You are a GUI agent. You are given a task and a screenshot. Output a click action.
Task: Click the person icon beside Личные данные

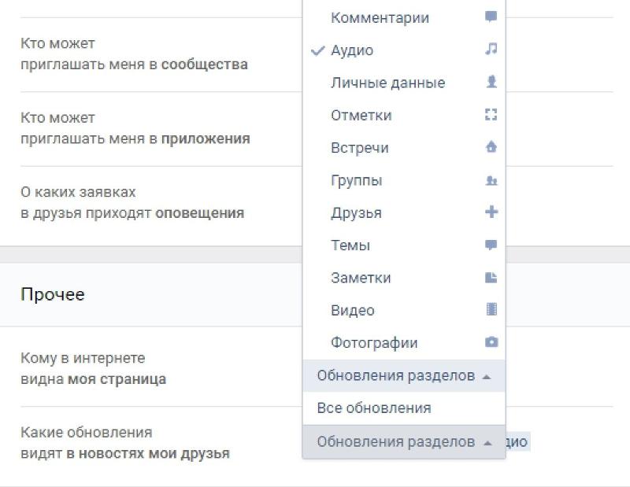point(491,82)
